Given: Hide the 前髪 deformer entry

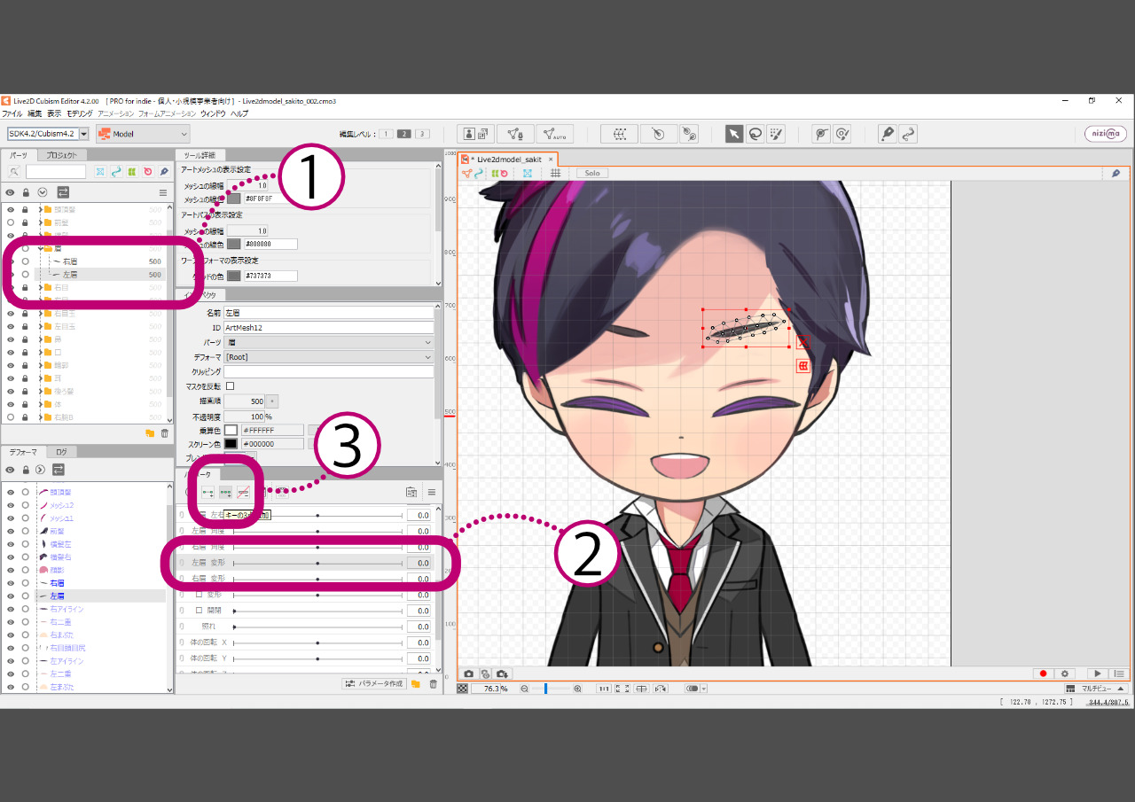Looking at the screenshot, I should coord(11,531).
